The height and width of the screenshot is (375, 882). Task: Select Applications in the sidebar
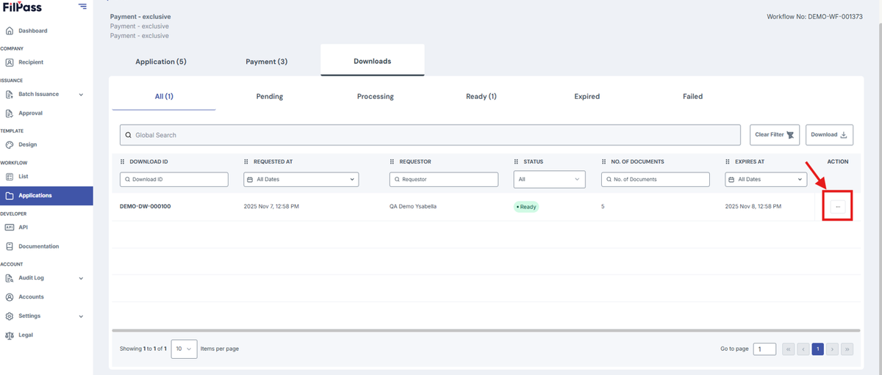click(x=46, y=195)
